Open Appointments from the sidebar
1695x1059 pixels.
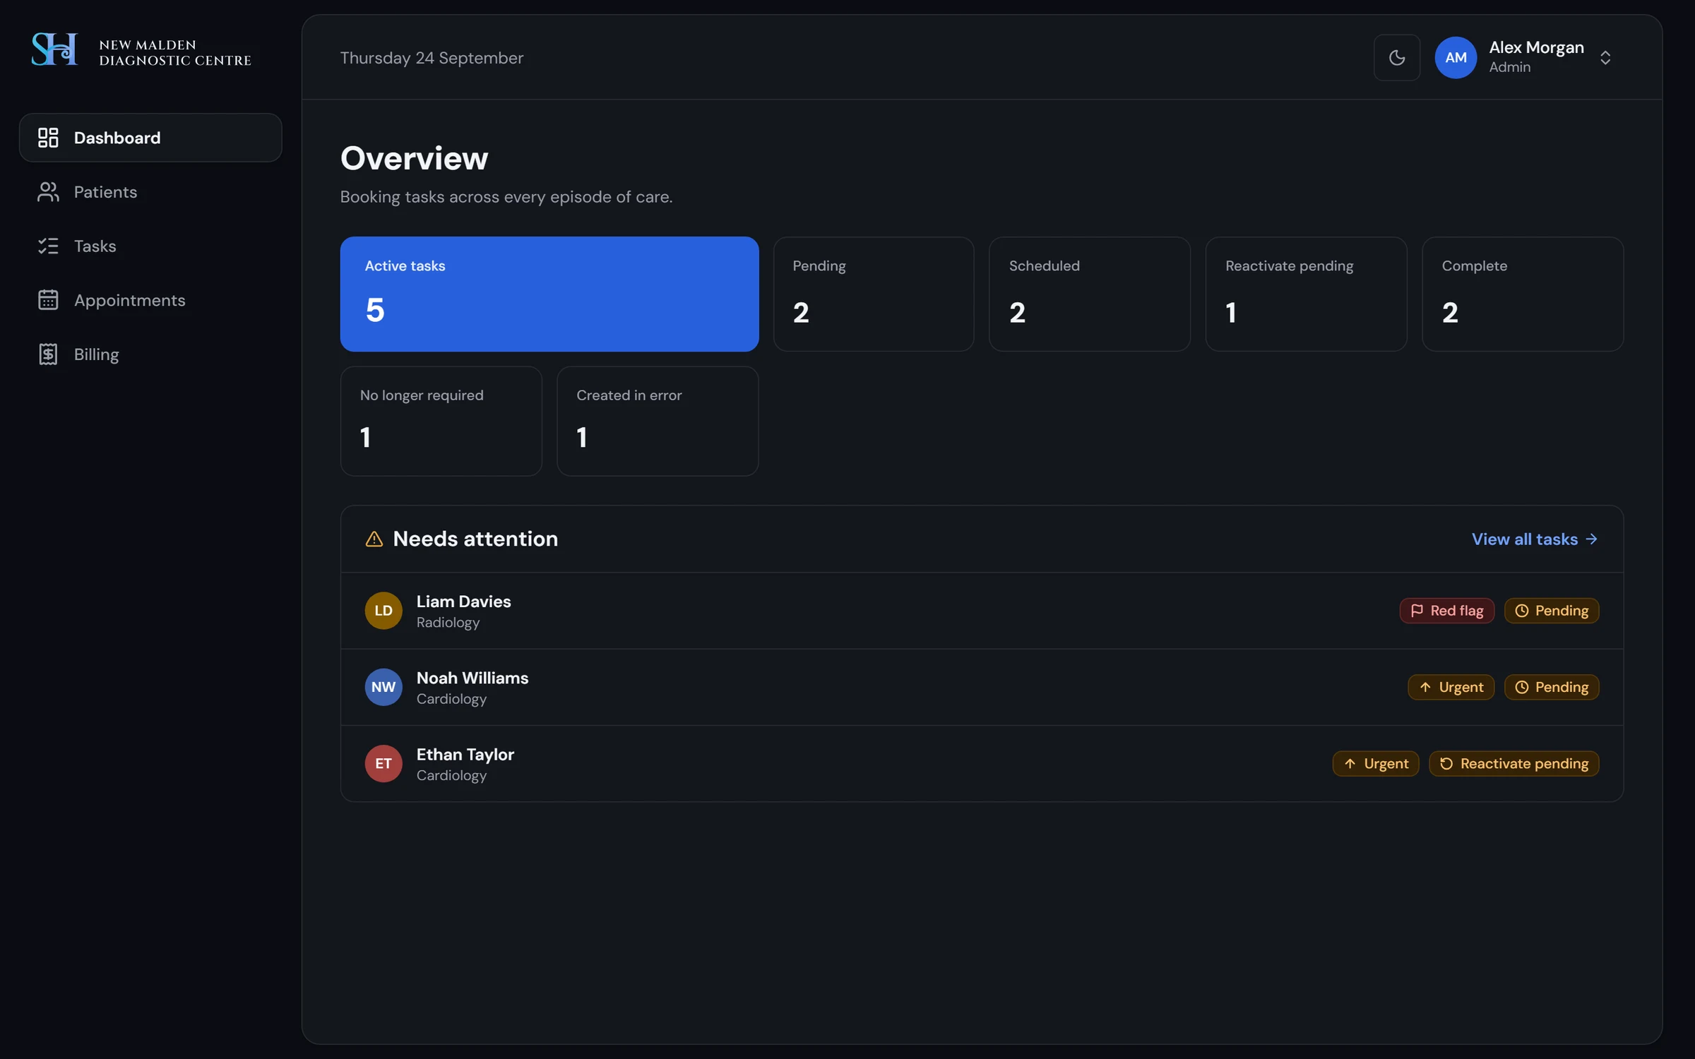(x=150, y=300)
